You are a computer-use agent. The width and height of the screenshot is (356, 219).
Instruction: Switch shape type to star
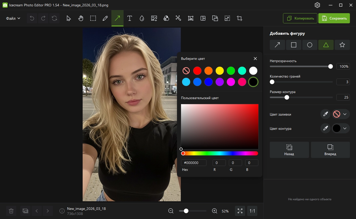click(x=342, y=45)
